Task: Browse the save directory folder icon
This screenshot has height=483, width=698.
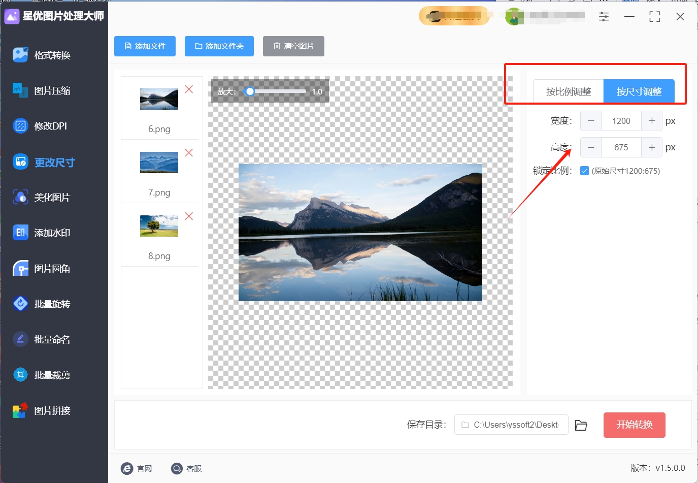Action: coord(581,425)
